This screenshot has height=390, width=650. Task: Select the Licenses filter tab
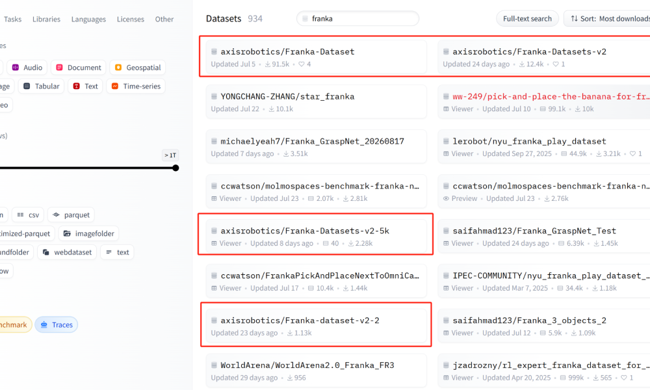coord(130,19)
